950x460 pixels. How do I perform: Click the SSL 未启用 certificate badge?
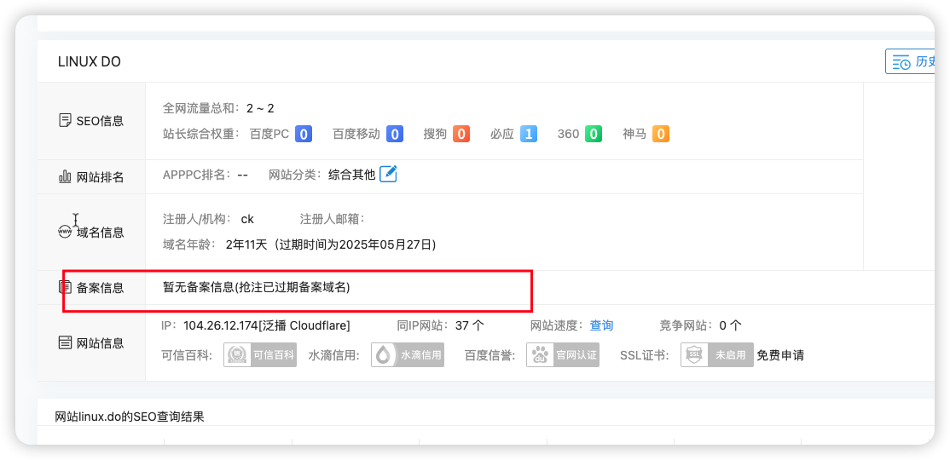click(716, 355)
